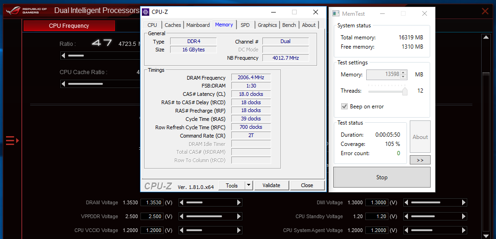Screen dimensions: 496x239
Task: Decrease DRAM Voltage with left arrow
Action: coord(182,202)
